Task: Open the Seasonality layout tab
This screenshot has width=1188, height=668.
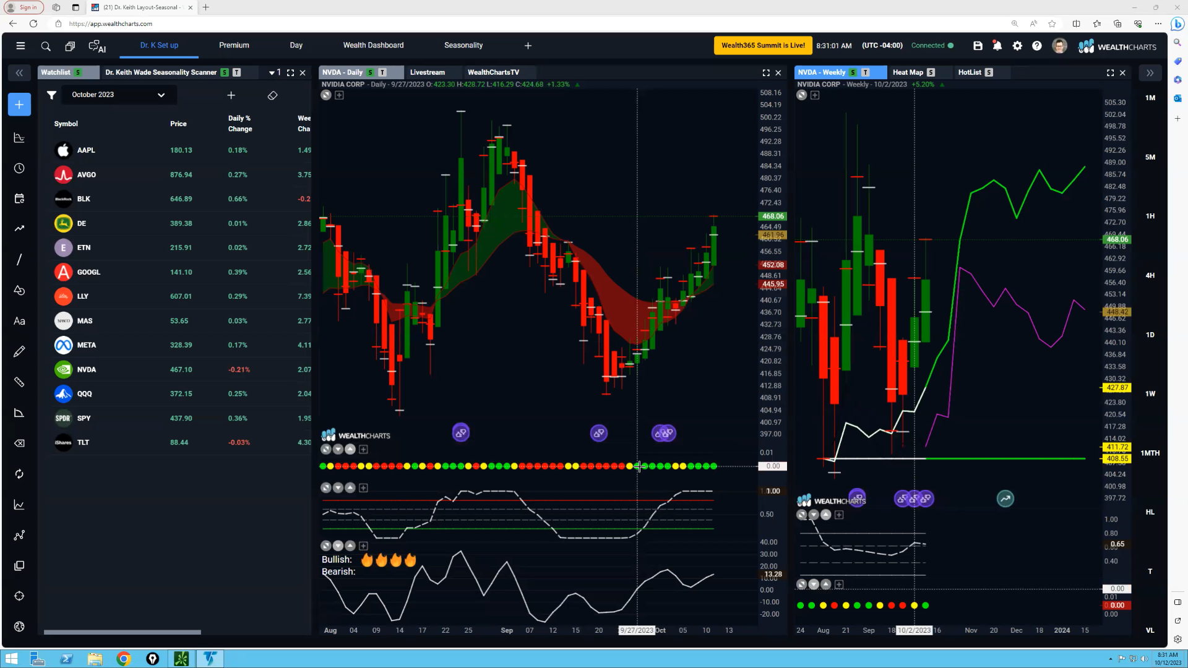Action: point(463,45)
